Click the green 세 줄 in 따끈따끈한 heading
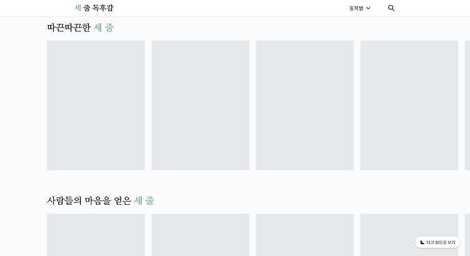Viewport: 470px width, 256px height. click(x=103, y=27)
